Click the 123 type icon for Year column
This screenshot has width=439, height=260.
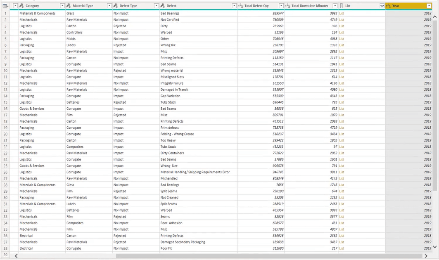(x=388, y=6)
